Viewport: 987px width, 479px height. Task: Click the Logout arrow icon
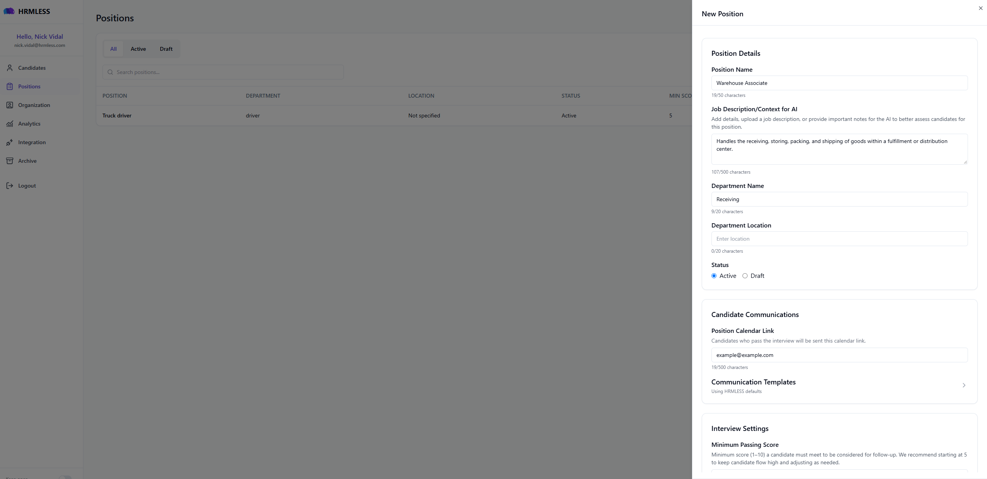tap(10, 186)
